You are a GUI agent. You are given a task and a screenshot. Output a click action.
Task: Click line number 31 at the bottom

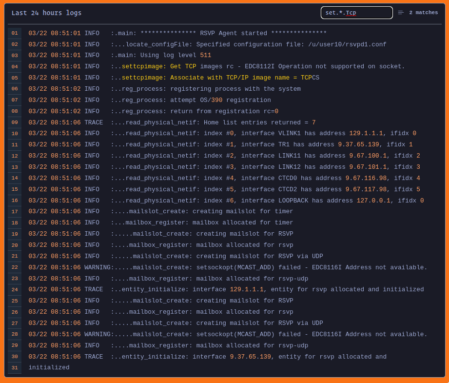(x=15, y=368)
